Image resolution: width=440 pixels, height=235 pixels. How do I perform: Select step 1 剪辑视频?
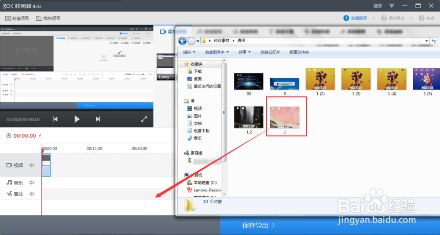pyautogui.click(x=355, y=18)
